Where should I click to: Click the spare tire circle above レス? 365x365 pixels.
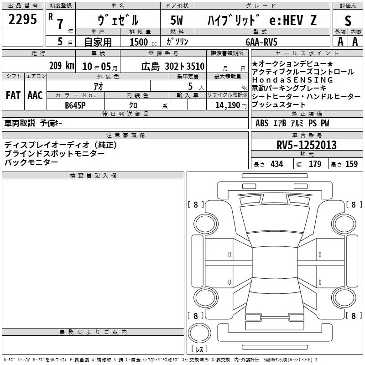[x=199, y=333]
